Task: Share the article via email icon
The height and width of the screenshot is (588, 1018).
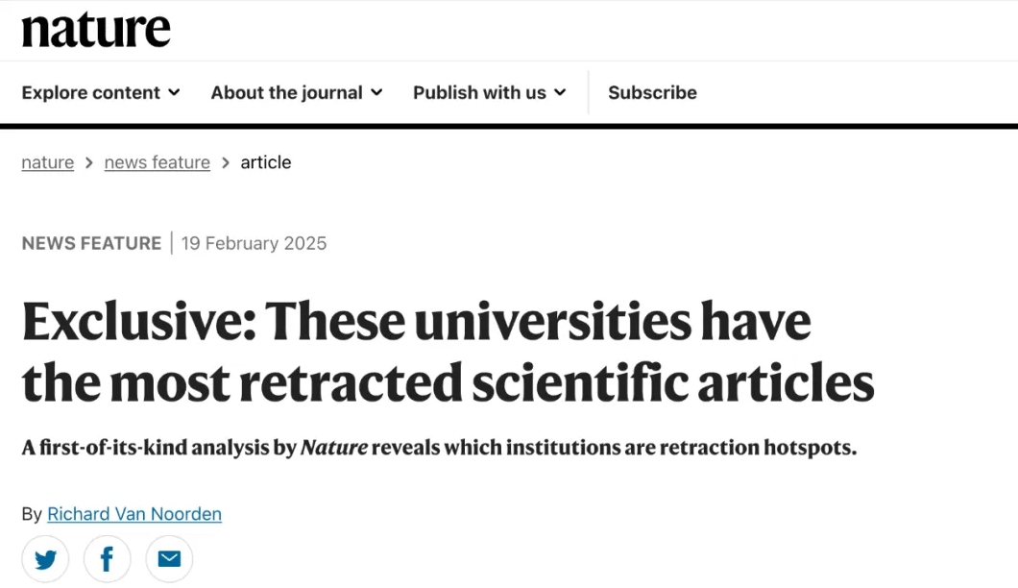Action: 169,559
